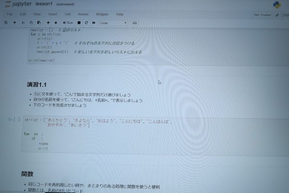Move selected cell down
The height and width of the screenshot is (193, 289).
click(56, 23)
